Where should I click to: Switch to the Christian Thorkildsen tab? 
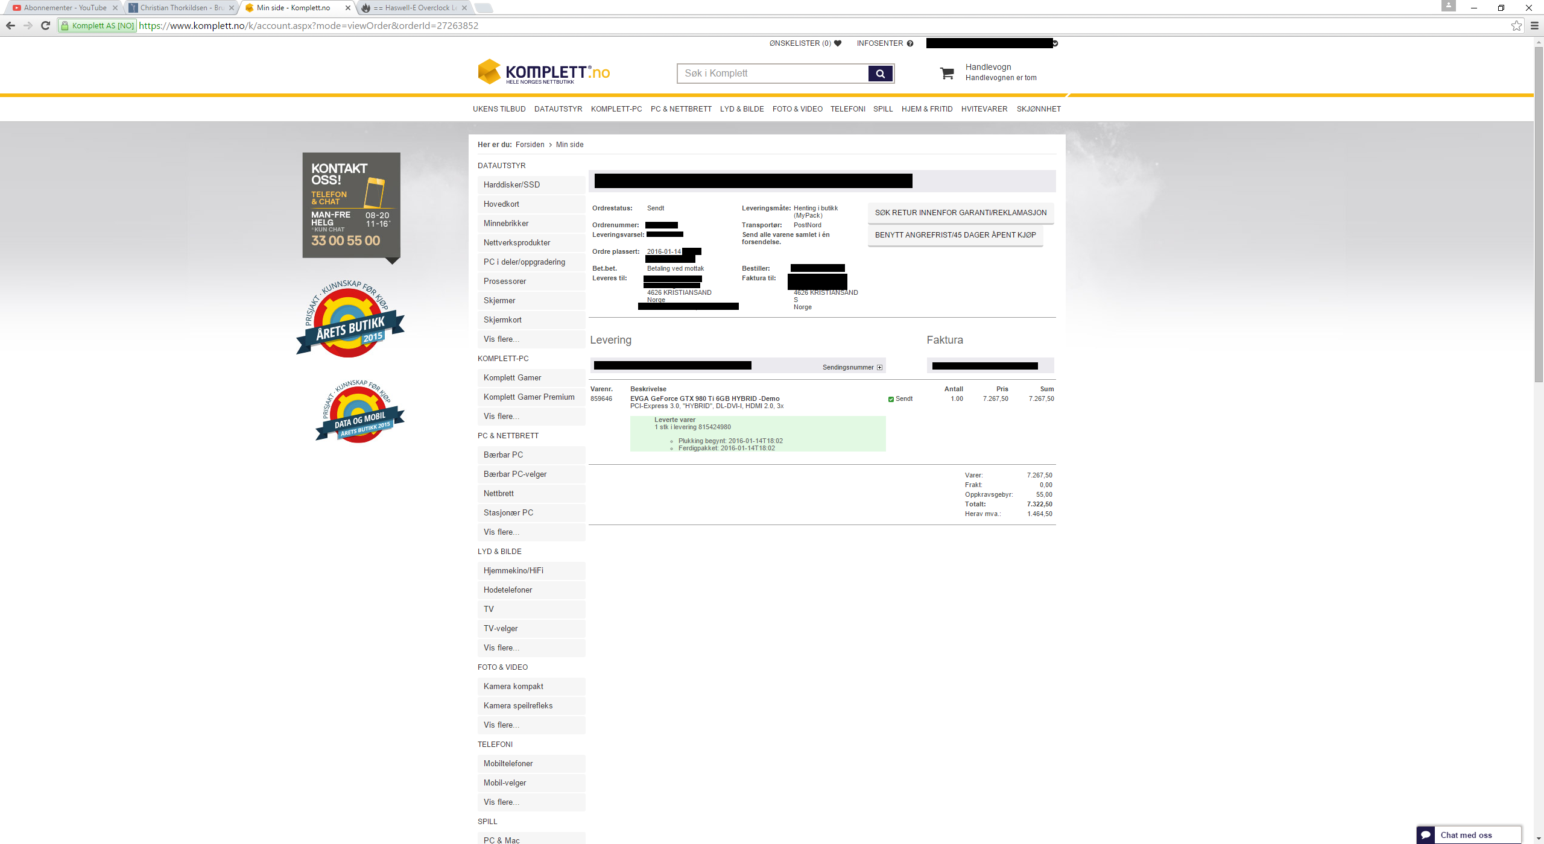coord(181,8)
